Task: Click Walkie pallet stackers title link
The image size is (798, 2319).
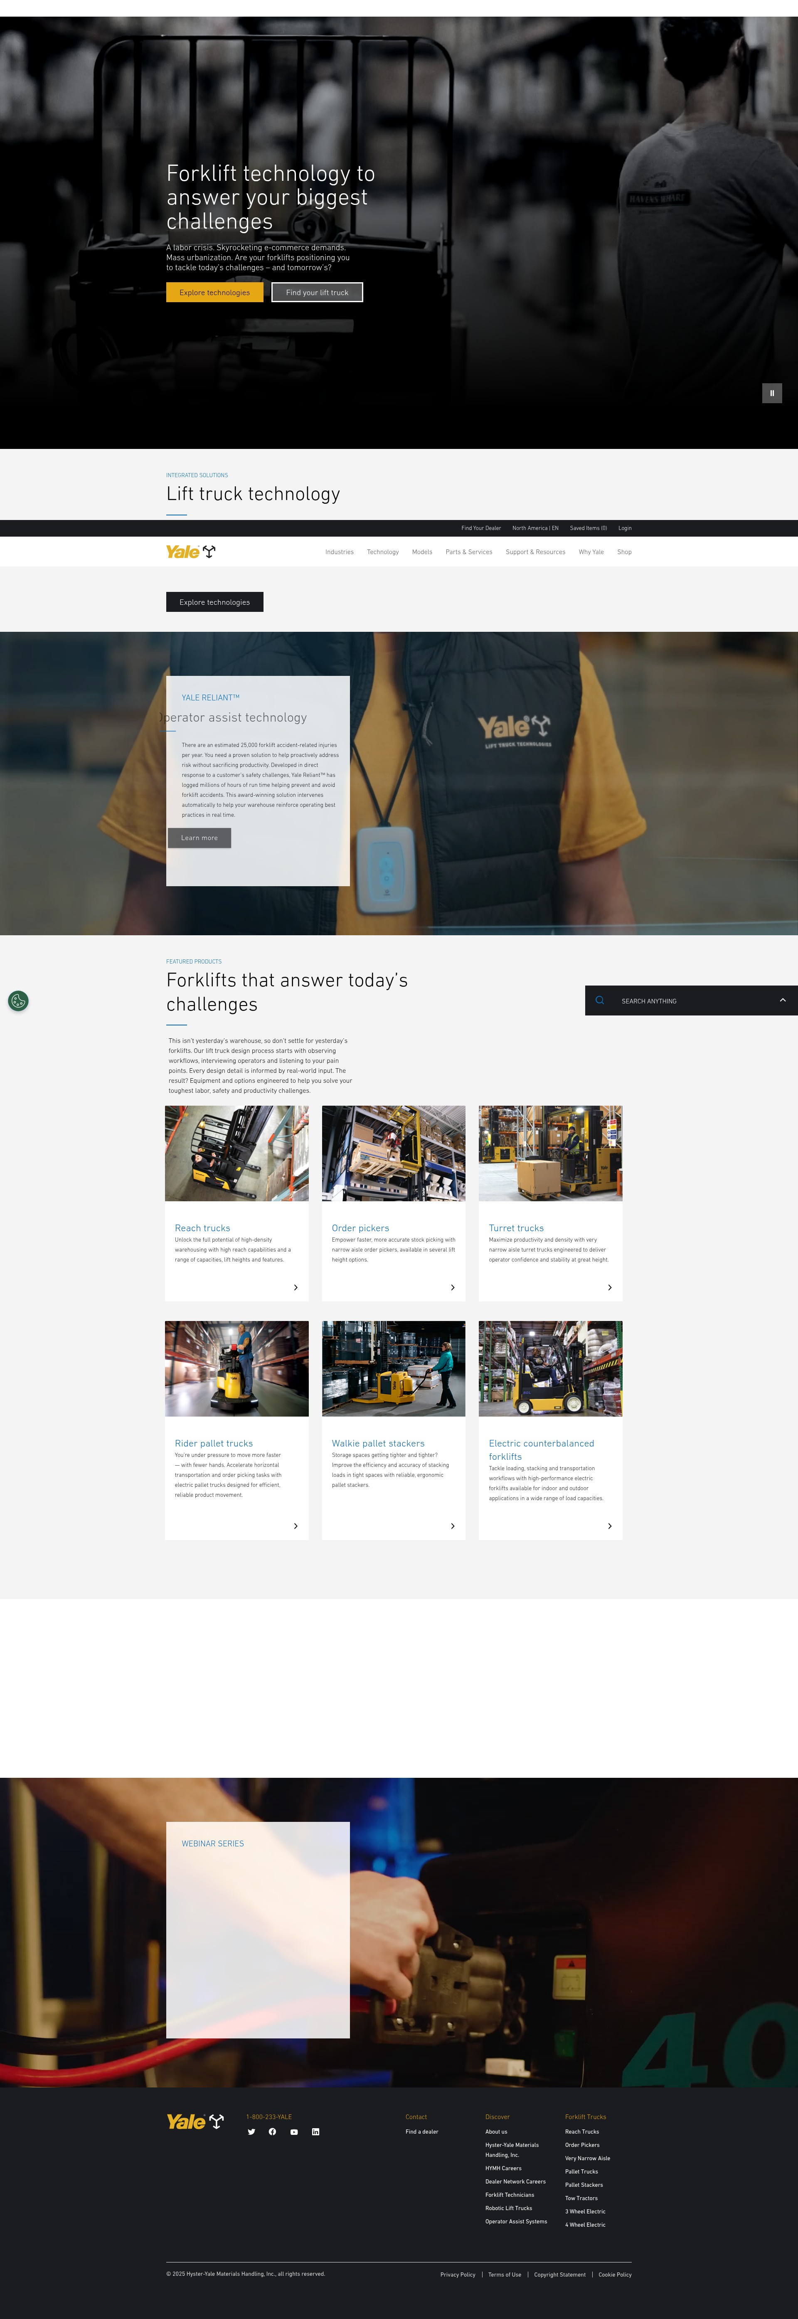Action: (378, 1443)
